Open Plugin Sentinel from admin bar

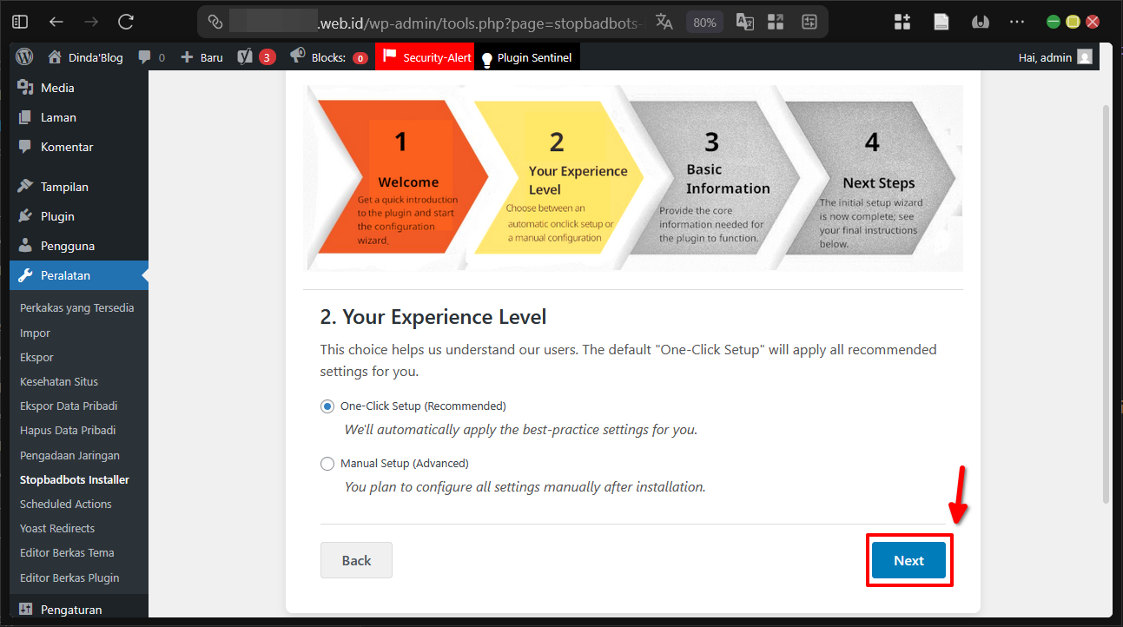pyautogui.click(x=526, y=57)
